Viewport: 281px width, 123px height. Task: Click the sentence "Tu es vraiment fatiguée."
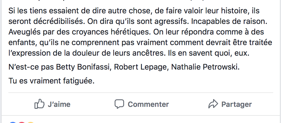[x=51, y=81]
